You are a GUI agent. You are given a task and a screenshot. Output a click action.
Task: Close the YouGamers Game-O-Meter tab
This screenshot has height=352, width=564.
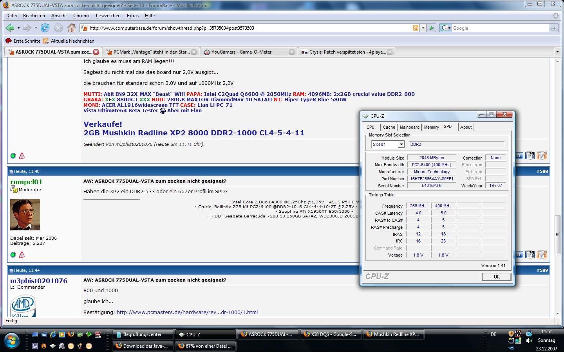[x=292, y=52]
